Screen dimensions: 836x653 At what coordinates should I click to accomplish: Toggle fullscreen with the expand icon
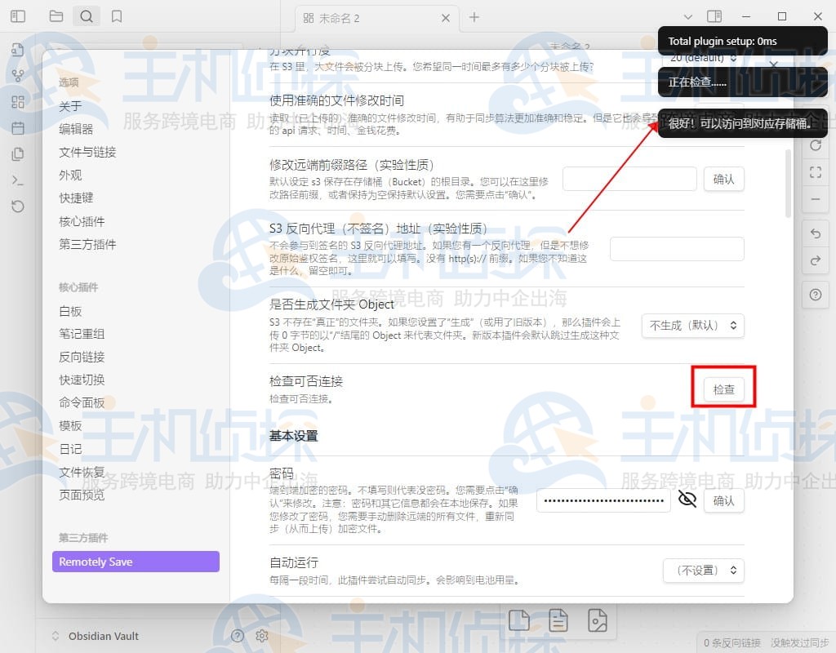click(816, 172)
